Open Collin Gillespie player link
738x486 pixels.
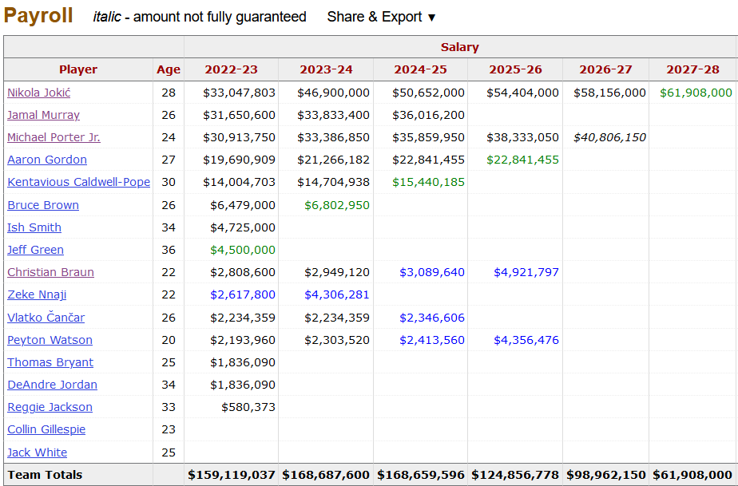[46, 429]
